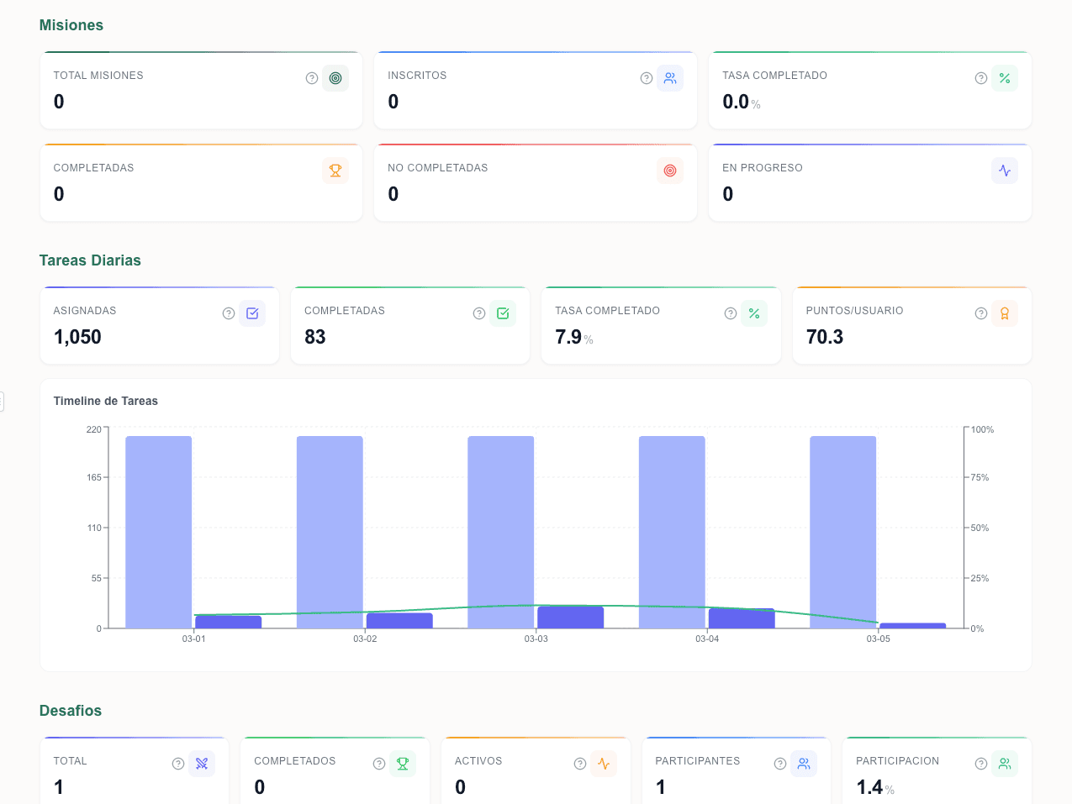Click the checkbox icon on ASIGNADAS card

252,313
